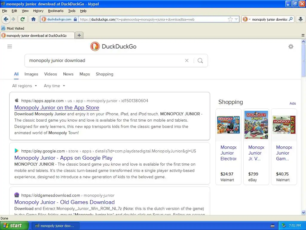The image size is (306, 230).
Task: Open the home page icon
Action: pos(33,19)
